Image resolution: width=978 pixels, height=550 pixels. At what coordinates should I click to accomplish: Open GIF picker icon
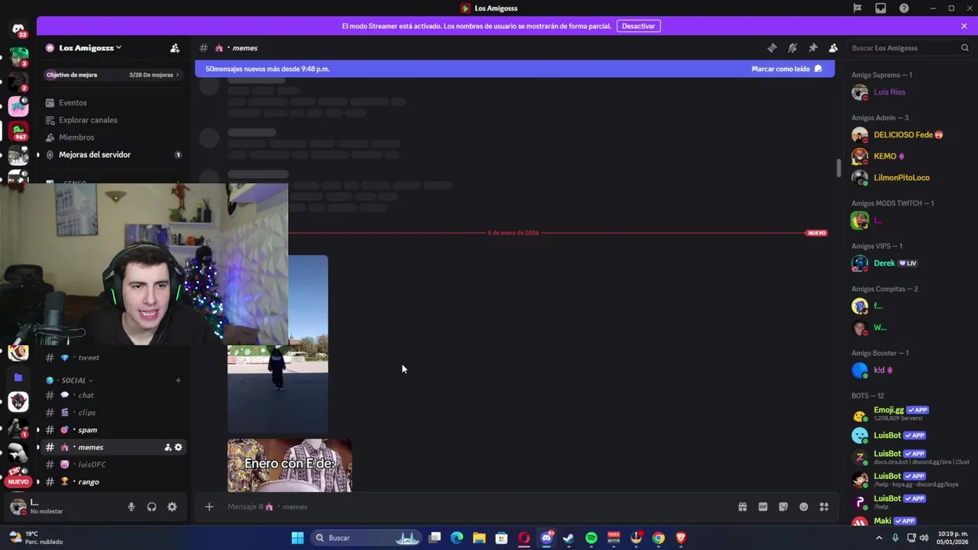(x=763, y=506)
